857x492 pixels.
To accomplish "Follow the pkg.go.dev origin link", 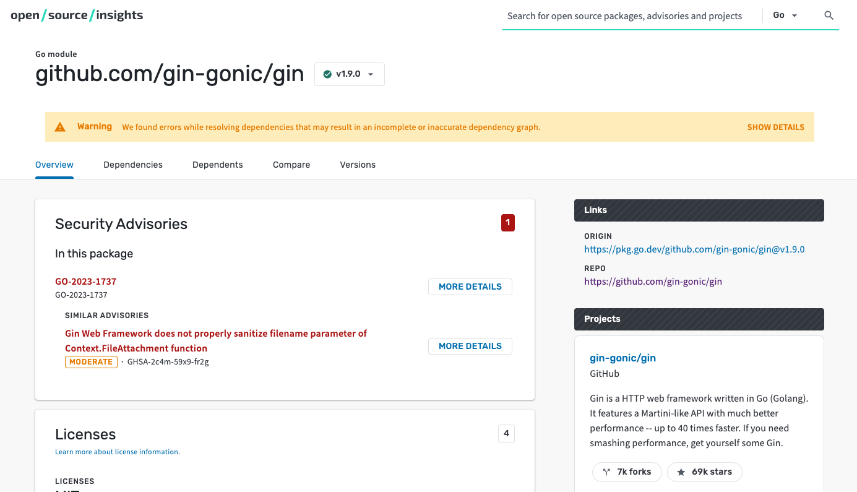I will point(694,249).
